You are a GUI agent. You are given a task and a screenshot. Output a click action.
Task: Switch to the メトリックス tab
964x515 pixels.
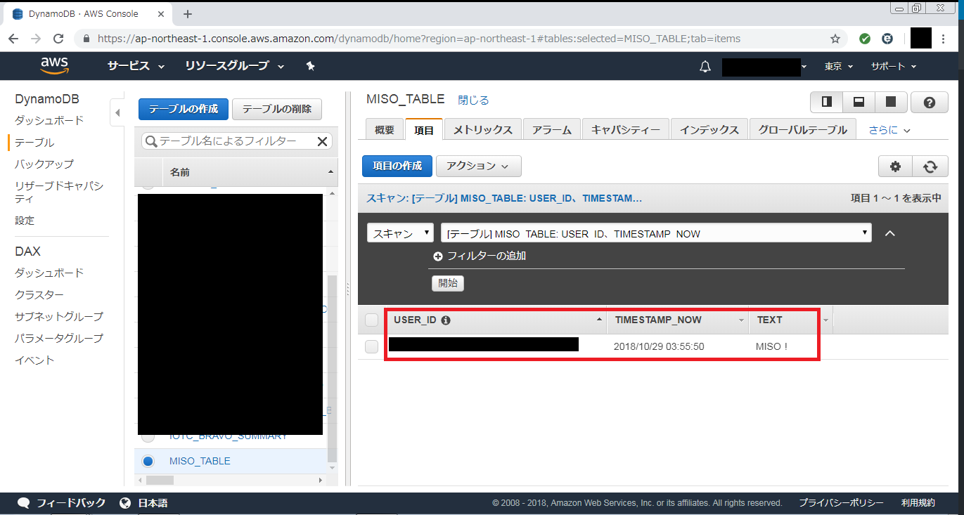point(482,130)
